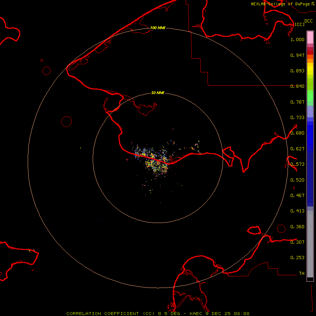Click the large red circle left of the coastline
This screenshot has height=316, width=316.
pyautogui.click(x=66, y=121)
